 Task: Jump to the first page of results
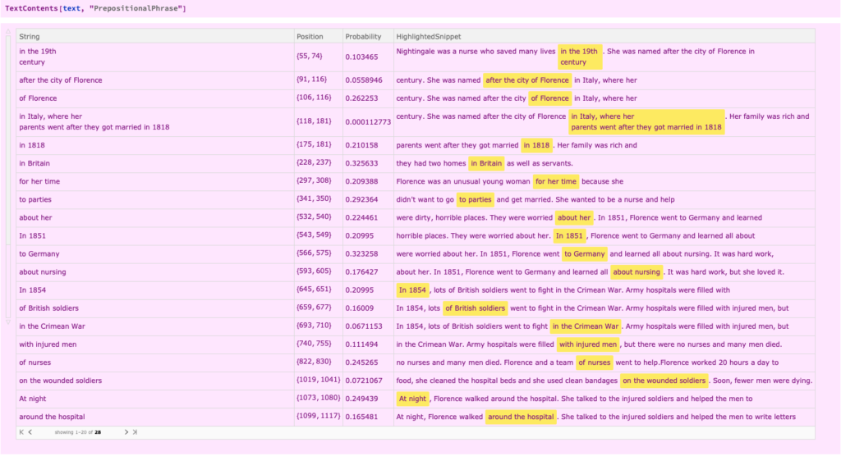tap(21, 432)
